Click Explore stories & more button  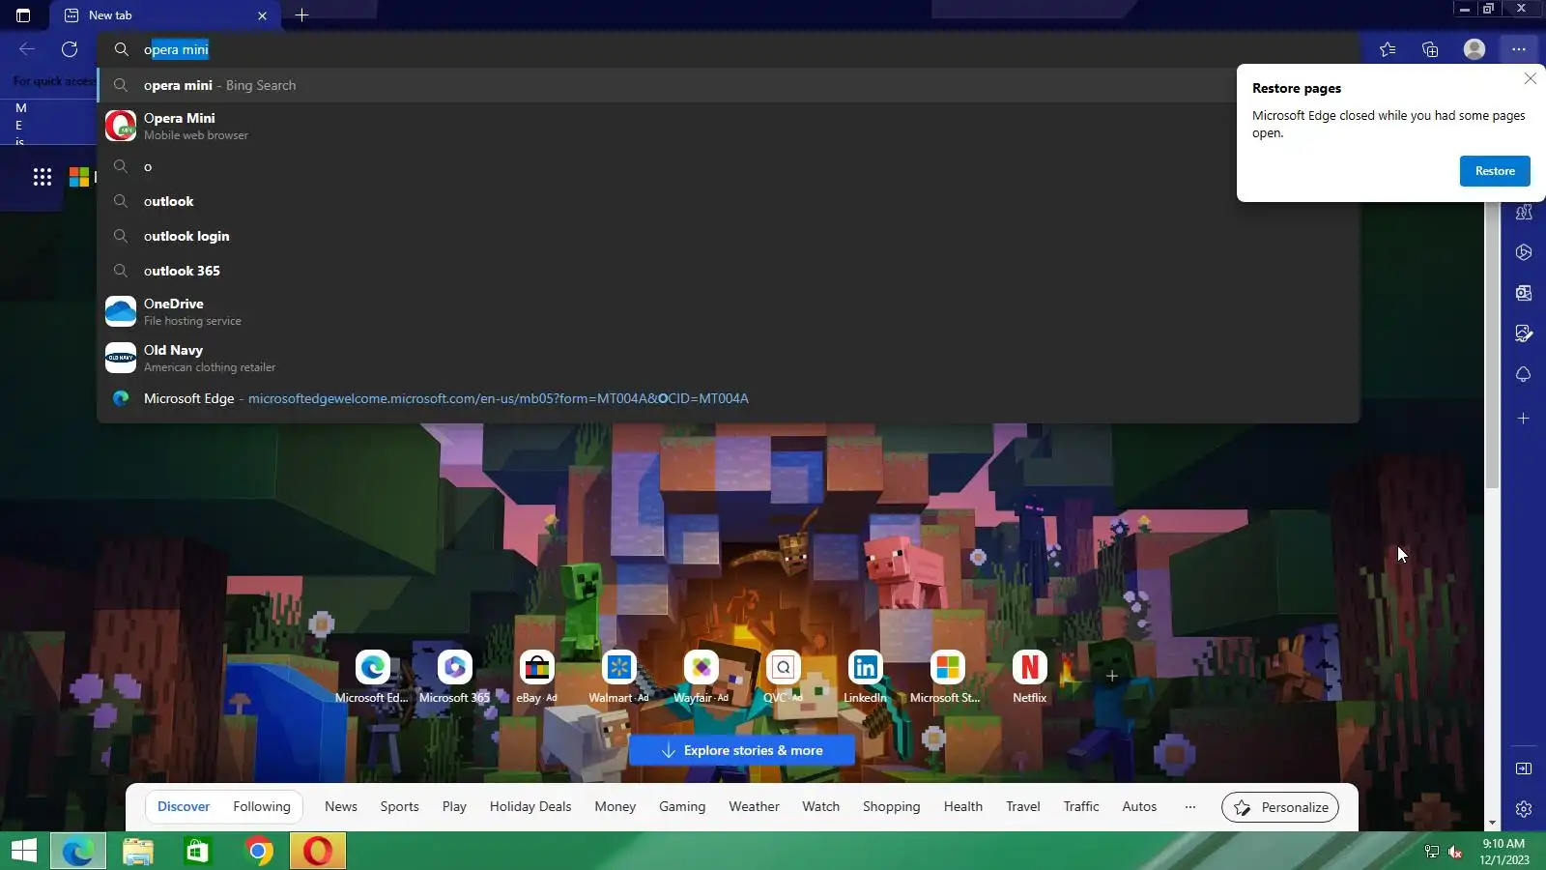click(742, 750)
